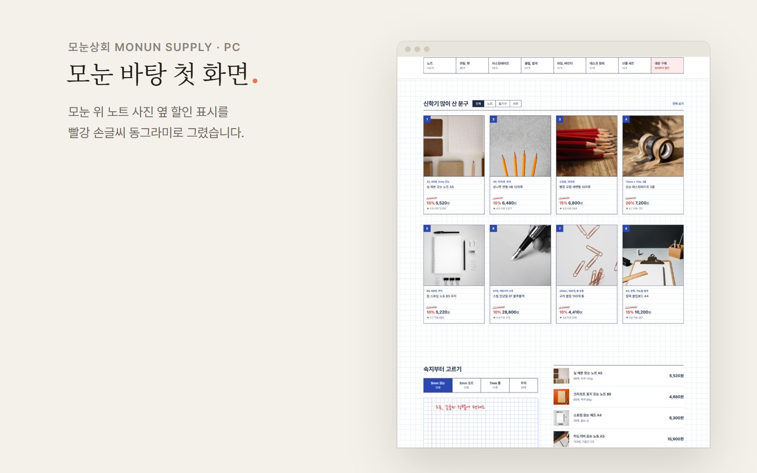
Task: Open the 노트 category with 142 items
Action: (440, 65)
